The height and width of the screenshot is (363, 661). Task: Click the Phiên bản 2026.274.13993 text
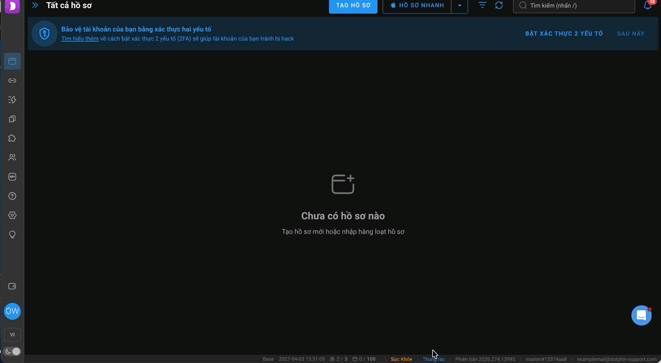485,359
